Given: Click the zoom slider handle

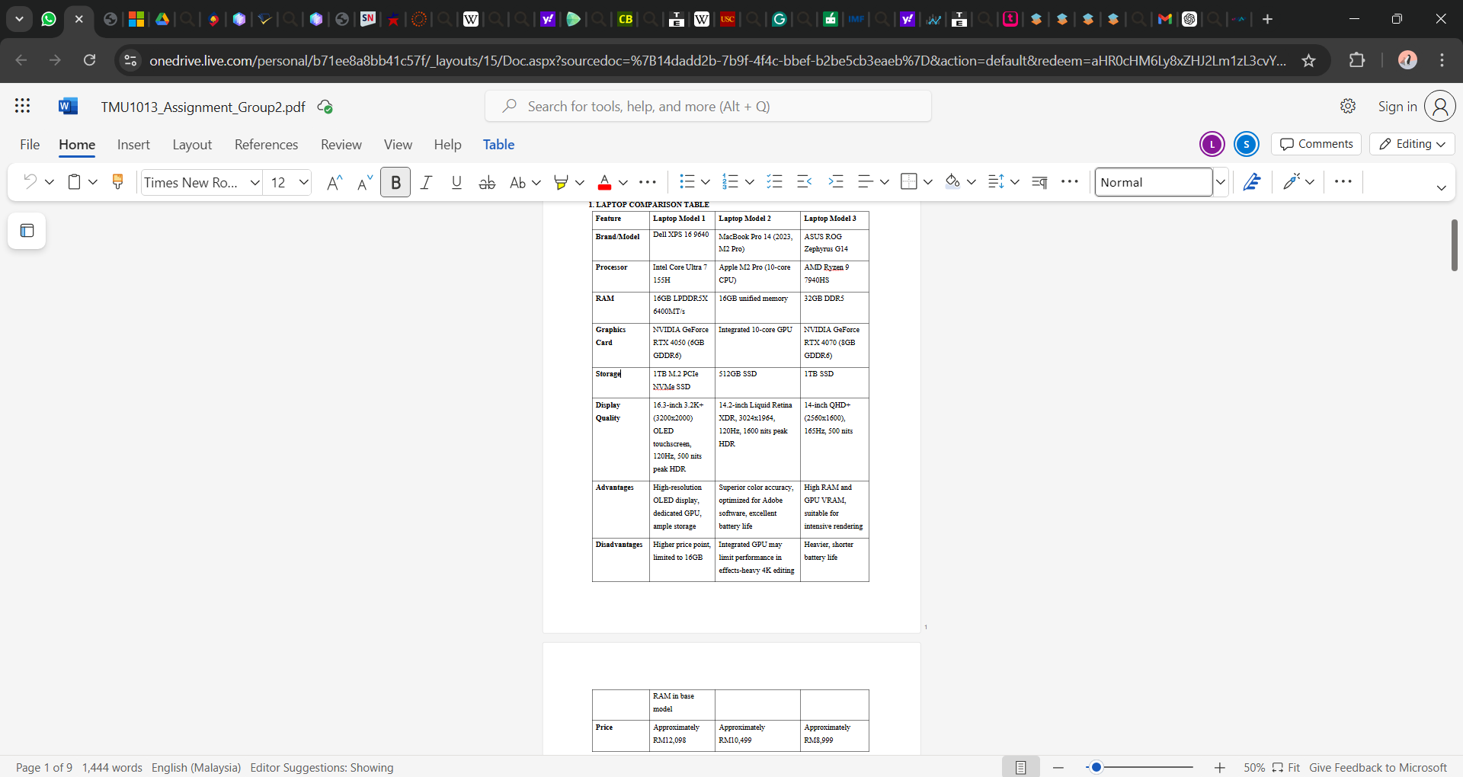Looking at the screenshot, I should tap(1096, 767).
